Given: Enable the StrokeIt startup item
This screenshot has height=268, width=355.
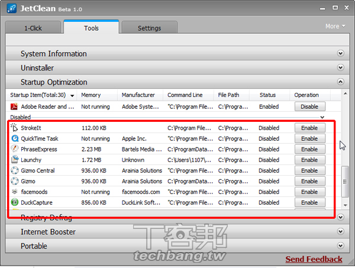Looking at the screenshot, I should pyautogui.click(x=309, y=128).
